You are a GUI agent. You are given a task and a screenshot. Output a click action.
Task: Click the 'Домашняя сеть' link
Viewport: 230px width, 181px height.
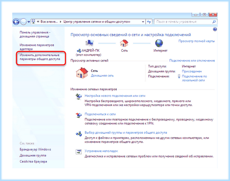tap(102, 76)
